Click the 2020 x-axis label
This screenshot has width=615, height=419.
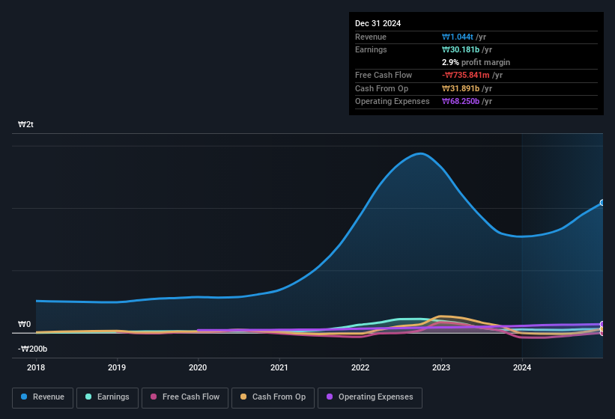coord(198,367)
